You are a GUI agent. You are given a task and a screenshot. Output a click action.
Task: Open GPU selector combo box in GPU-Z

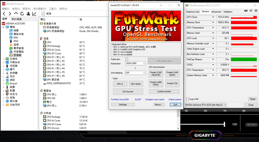click(x=206, y=105)
